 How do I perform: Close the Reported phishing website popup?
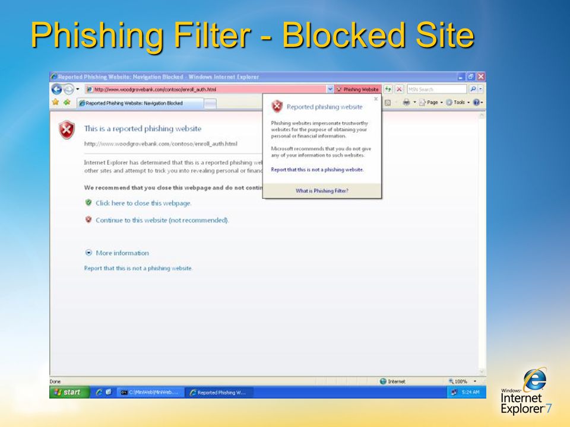click(x=376, y=99)
